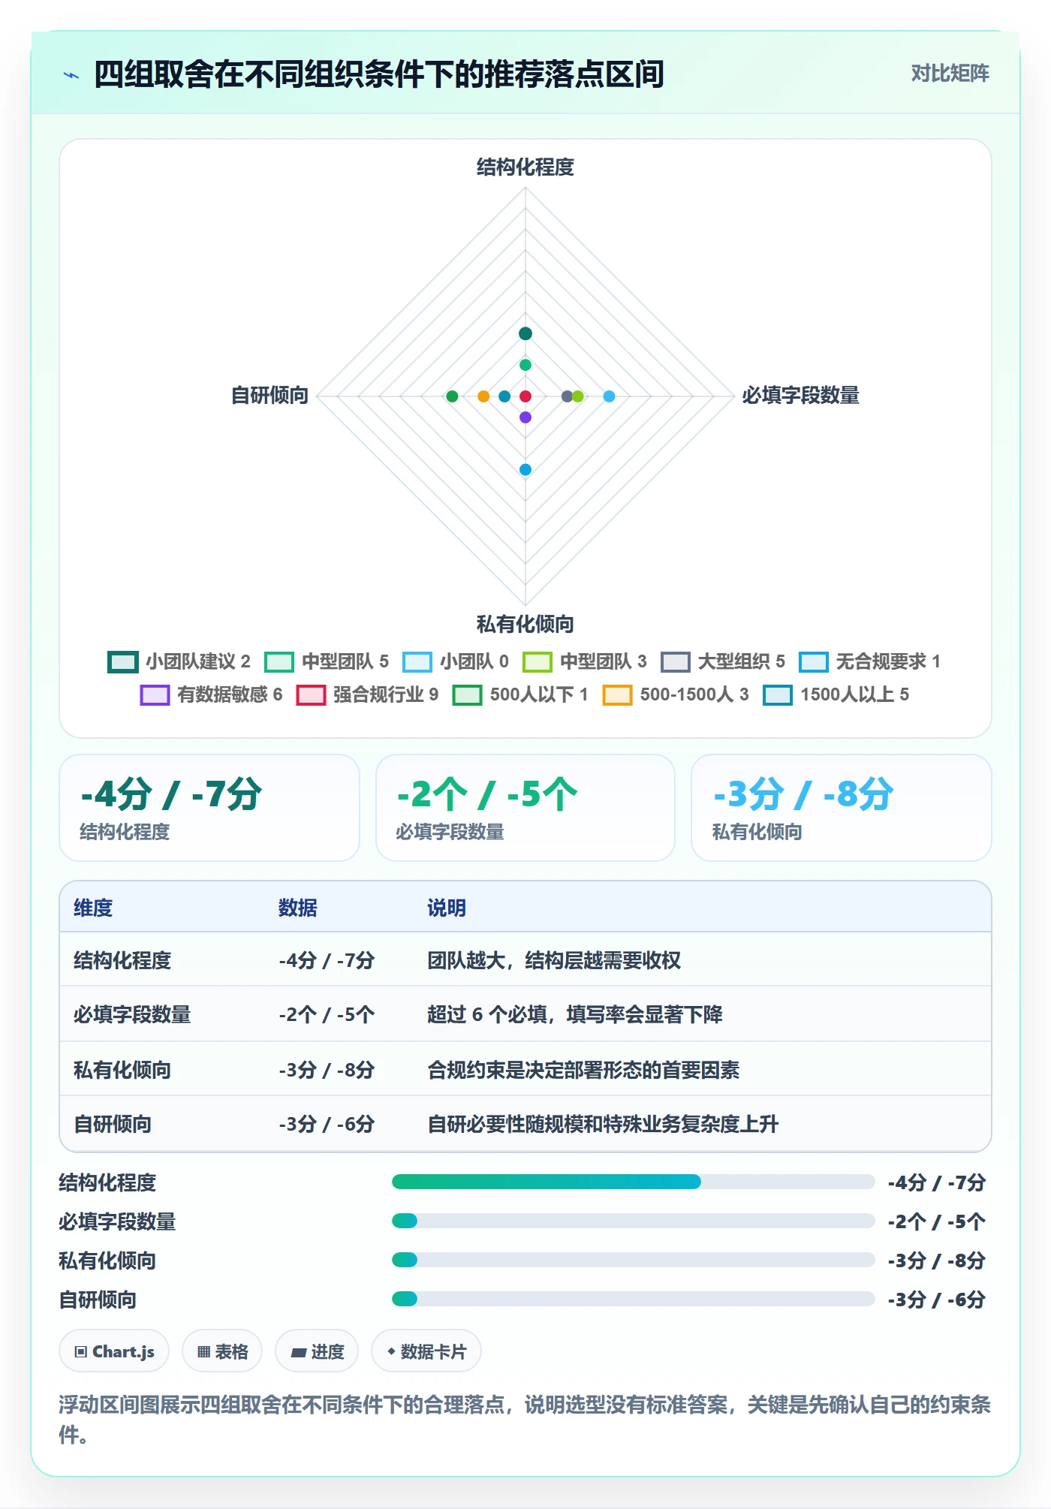Click the purple data point below center
1051x1509 pixels.
coord(525,417)
